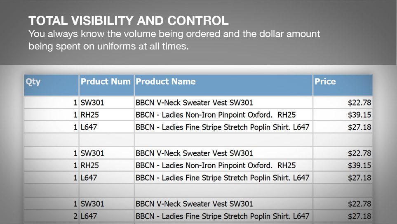The image size is (397, 224).
Task: Select the first $27.18 price cell
Action: tap(343, 127)
